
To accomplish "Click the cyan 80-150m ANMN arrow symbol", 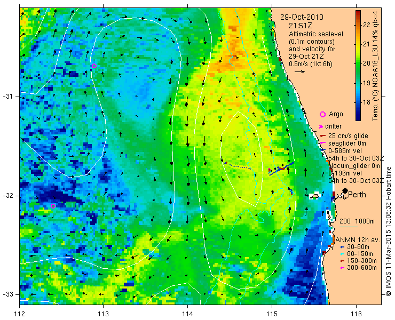I will coord(342,254).
